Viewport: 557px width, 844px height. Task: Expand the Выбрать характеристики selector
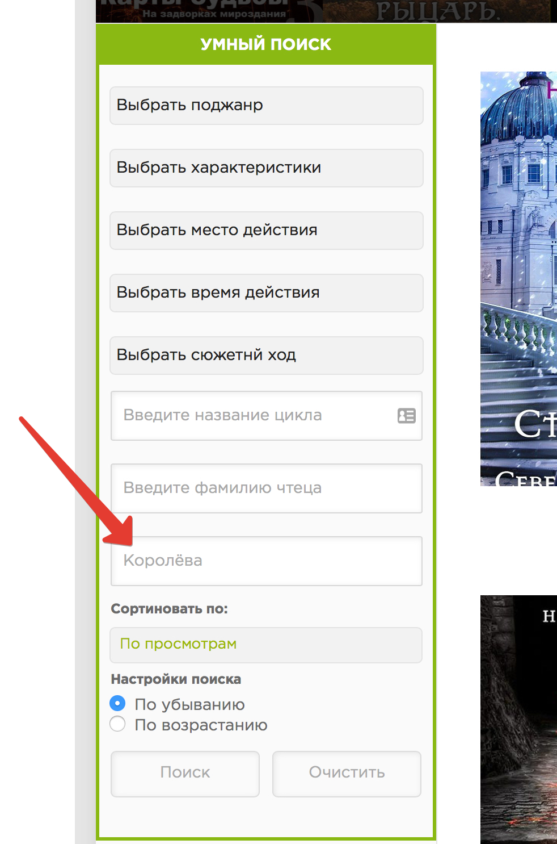266,168
